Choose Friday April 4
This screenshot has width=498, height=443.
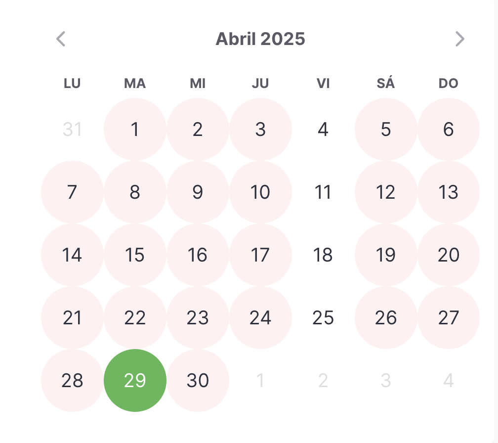323,130
